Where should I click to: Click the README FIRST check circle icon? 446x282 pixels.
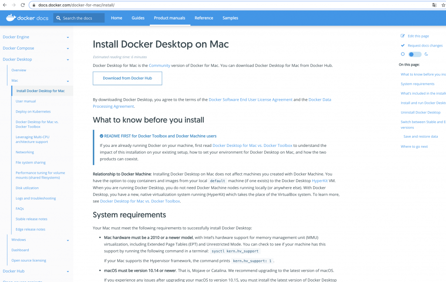click(x=101, y=136)
